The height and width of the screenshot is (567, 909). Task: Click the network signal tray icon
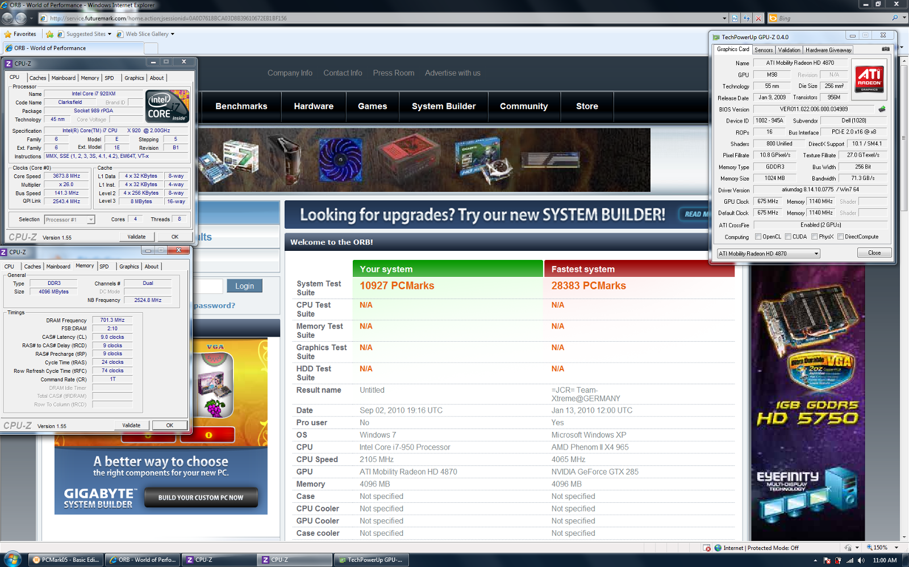click(850, 560)
